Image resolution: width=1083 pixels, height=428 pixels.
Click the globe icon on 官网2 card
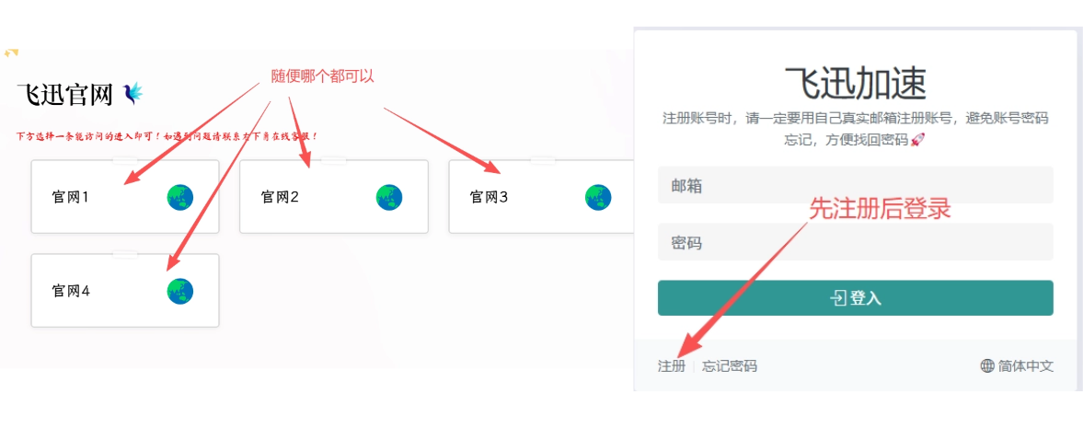click(389, 197)
